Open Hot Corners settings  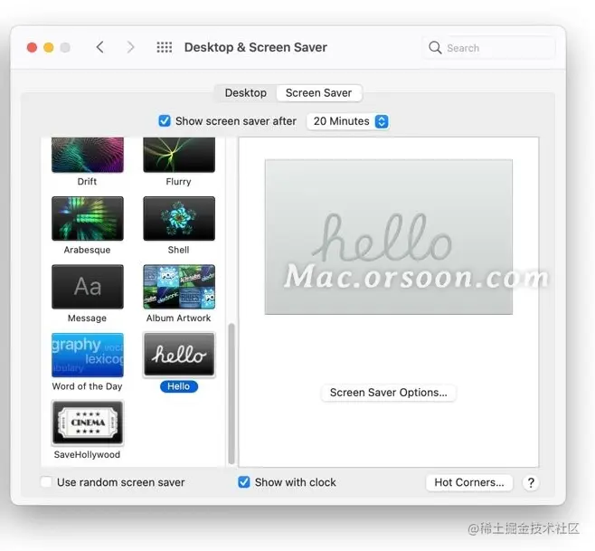tap(469, 482)
